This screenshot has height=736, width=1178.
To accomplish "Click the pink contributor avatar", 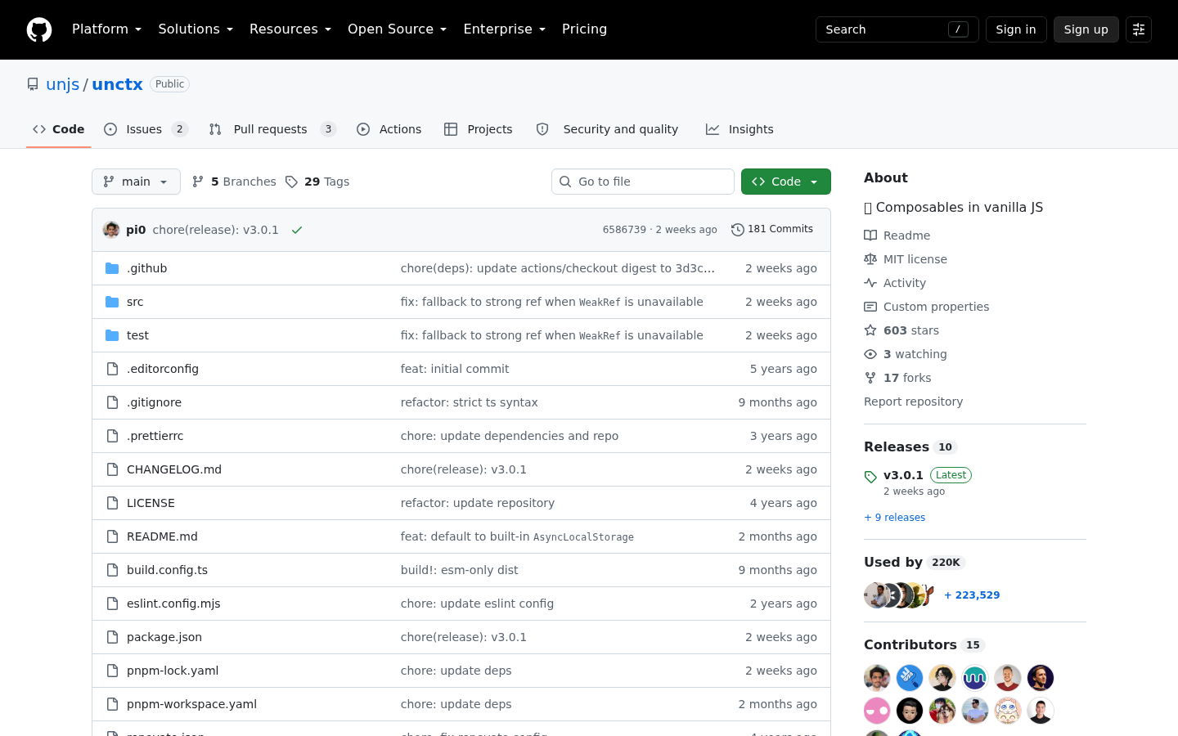I will click(877, 711).
